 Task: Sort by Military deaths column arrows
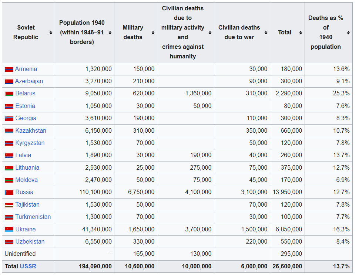point(153,33)
